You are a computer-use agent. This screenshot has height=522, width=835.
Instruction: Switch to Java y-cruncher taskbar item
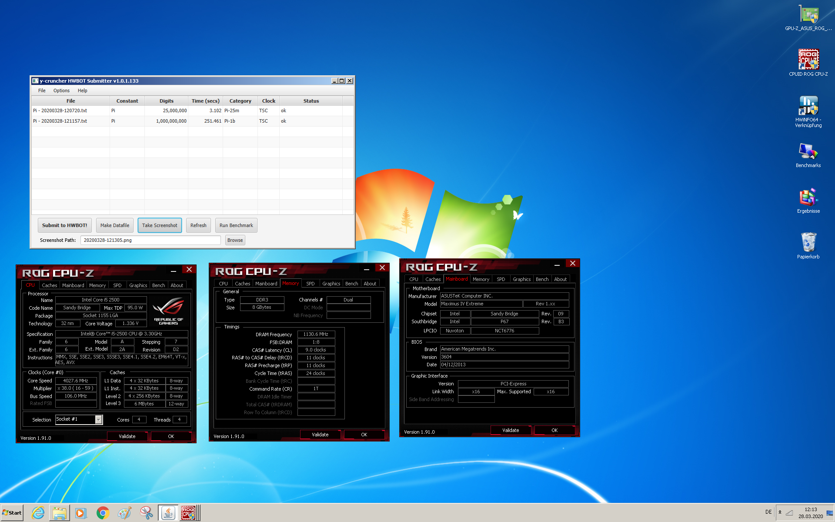tap(168, 513)
